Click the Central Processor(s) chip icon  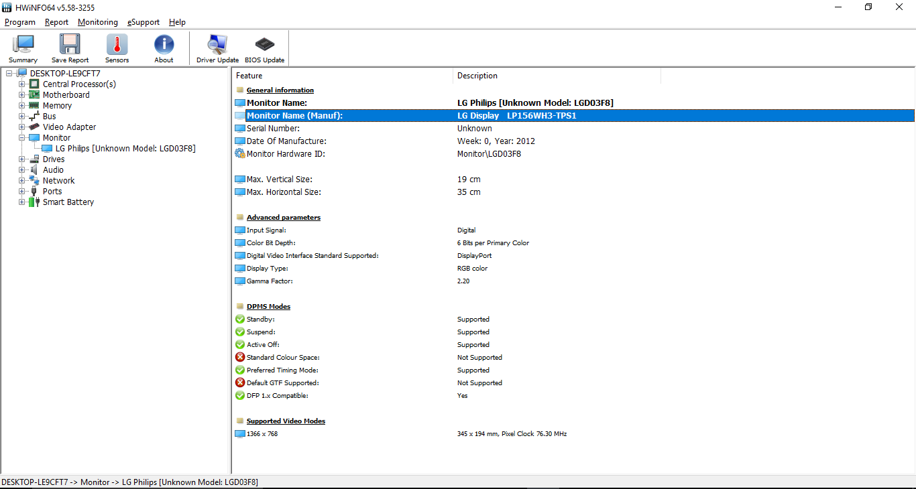point(34,84)
